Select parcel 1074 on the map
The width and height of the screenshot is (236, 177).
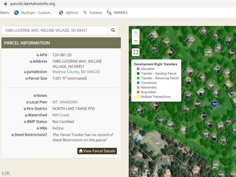[203, 115]
